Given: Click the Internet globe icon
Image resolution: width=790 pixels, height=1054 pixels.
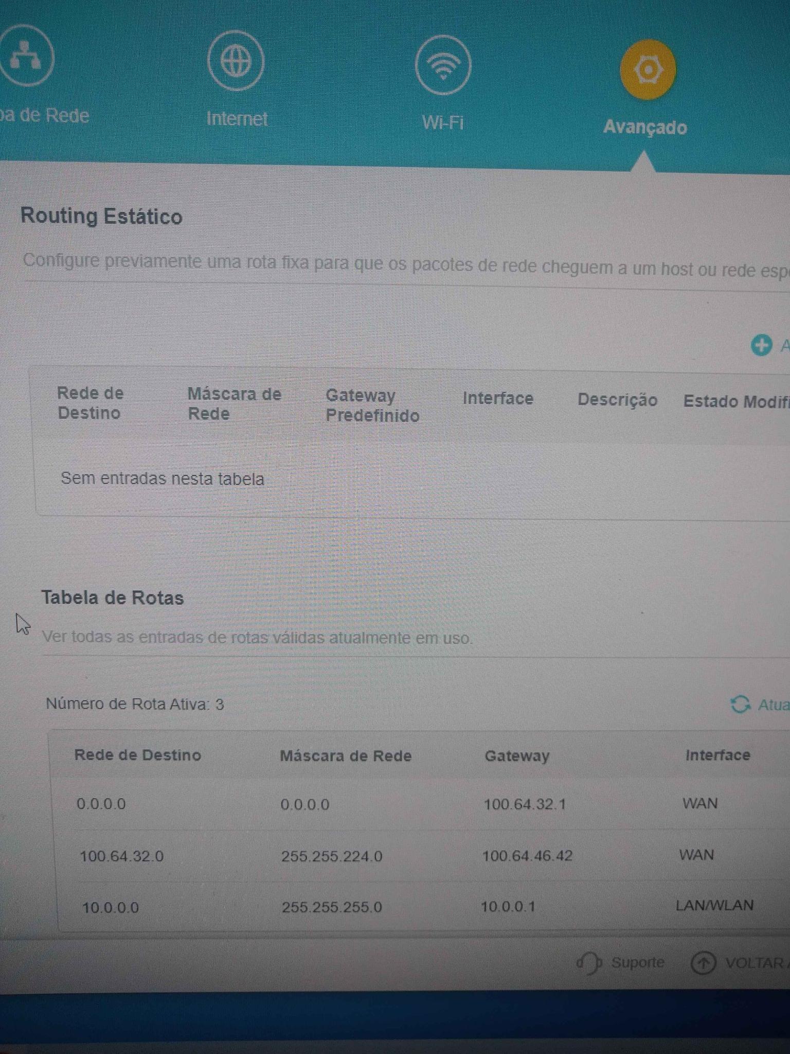Looking at the screenshot, I should coord(236,61).
